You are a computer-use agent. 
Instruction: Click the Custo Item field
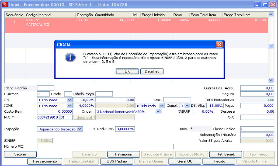click(x=55, y=112)
